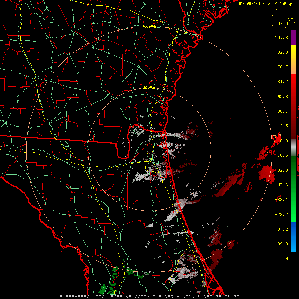Pick the green segment of the velocity scale
Viewport: 299px width, 299px height.
click(293, 189)
